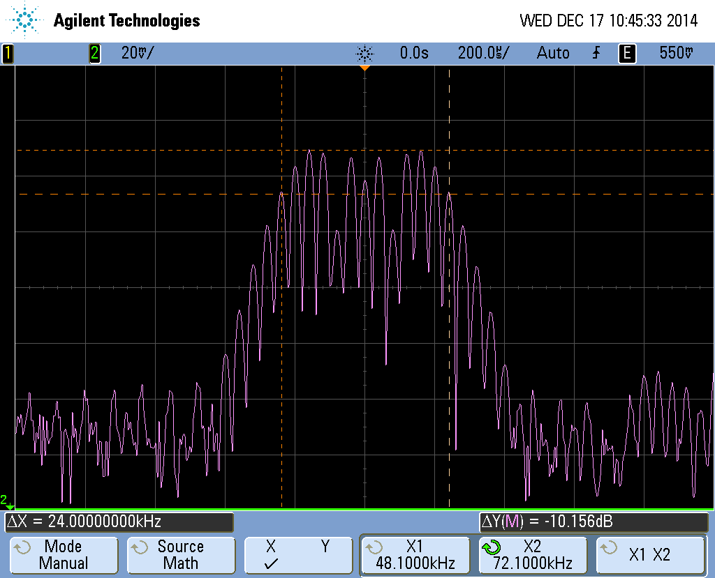Select the green channel 2 indicator
This screenshot has height=578, width=715.
pyautogui.click(x=94, y=54)
